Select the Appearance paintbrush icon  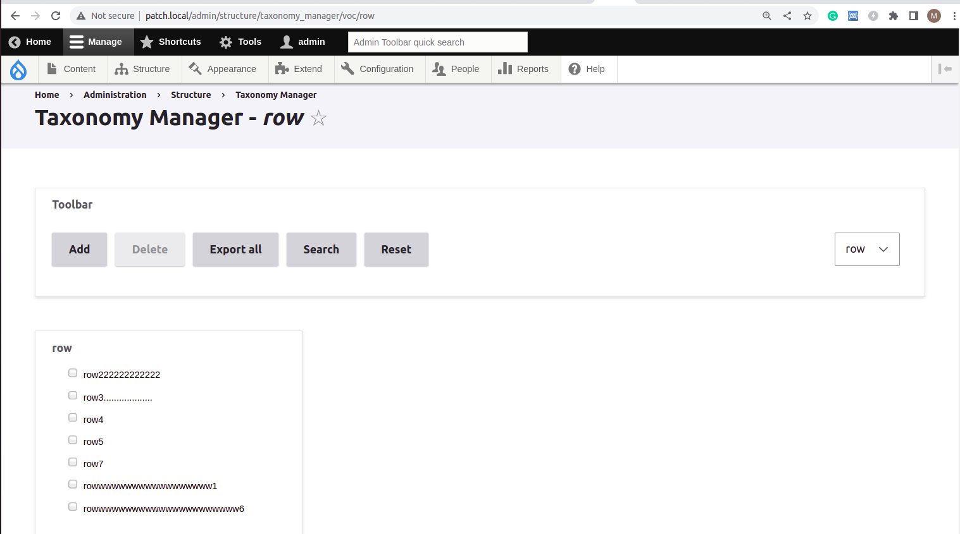coord(194,68)
